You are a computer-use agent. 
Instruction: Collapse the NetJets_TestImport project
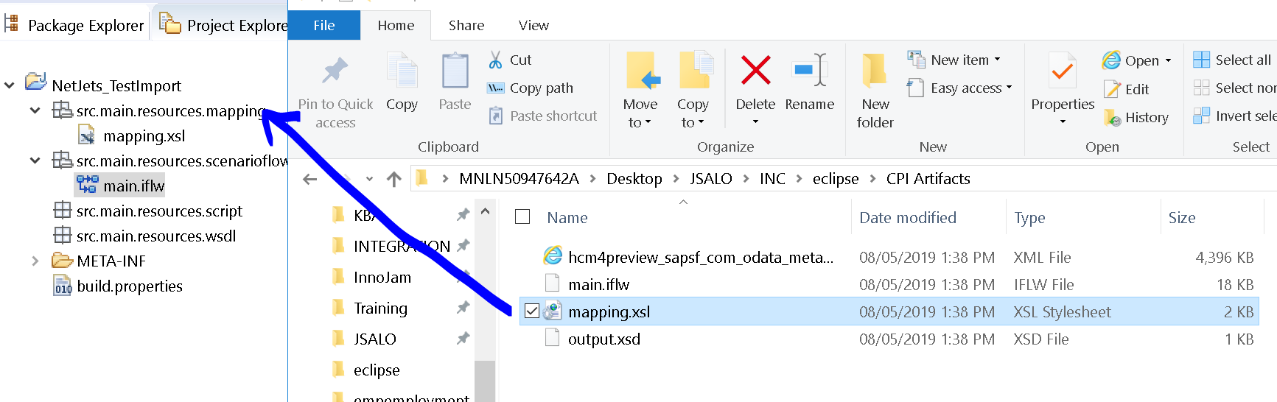pos(10,85)
